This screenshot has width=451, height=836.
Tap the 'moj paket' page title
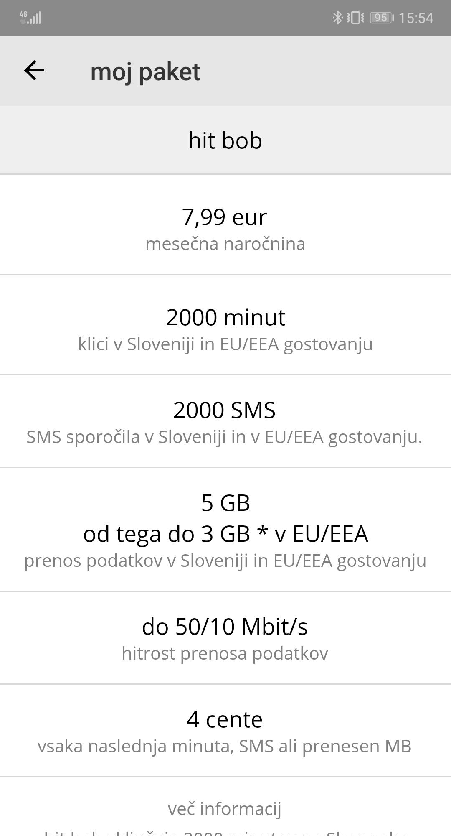145,71
